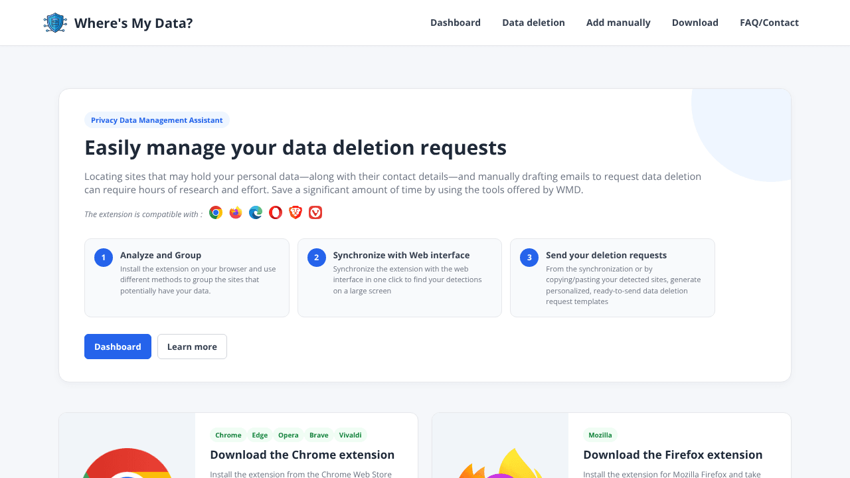The height and width of the screenshot is (478, 850).
Task: Click the Send your deletion requests title
Action: point(606,255)
